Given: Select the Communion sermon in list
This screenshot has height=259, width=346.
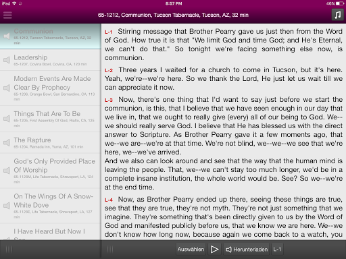Looking at the screenshot, I should click(x=51, y=36).
